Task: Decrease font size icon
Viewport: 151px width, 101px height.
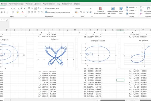Action: pos(25,8)
